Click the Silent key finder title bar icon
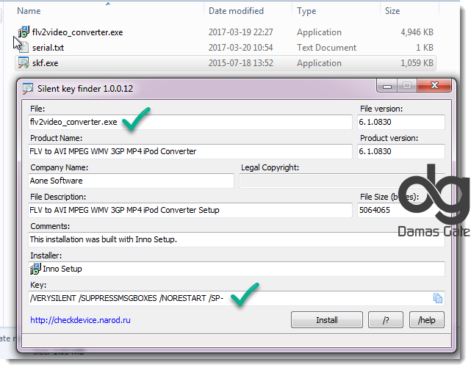471x370 pixels. coord(28,89)
